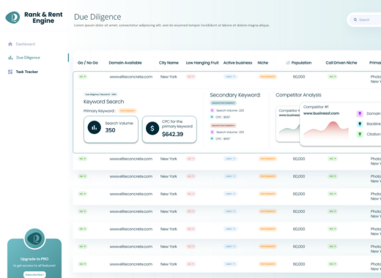Screen dimensions: 381x278
Task: Click the Dashboard home icon in sidebar
Action: pyautogui.click(x=10, y=44)
